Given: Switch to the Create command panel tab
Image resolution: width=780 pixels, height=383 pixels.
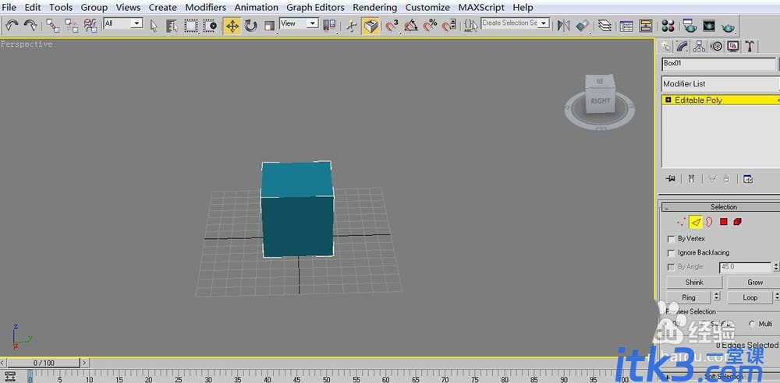Looking at the screenshot, I should 665,46.
